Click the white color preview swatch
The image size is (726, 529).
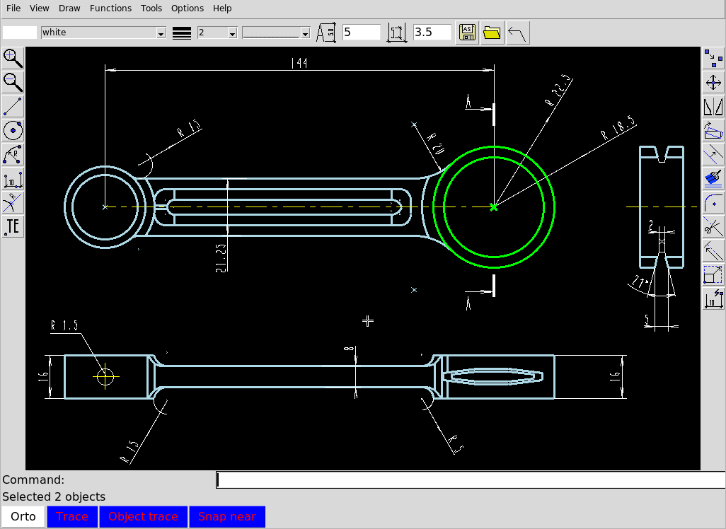[19, 32]
